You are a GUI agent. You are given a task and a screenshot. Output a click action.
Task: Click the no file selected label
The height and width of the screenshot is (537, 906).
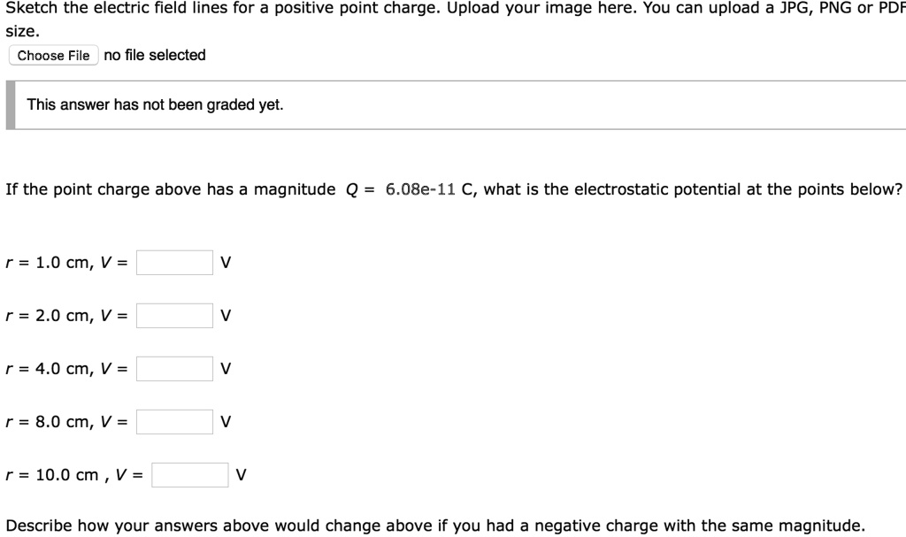click(153, 55)
